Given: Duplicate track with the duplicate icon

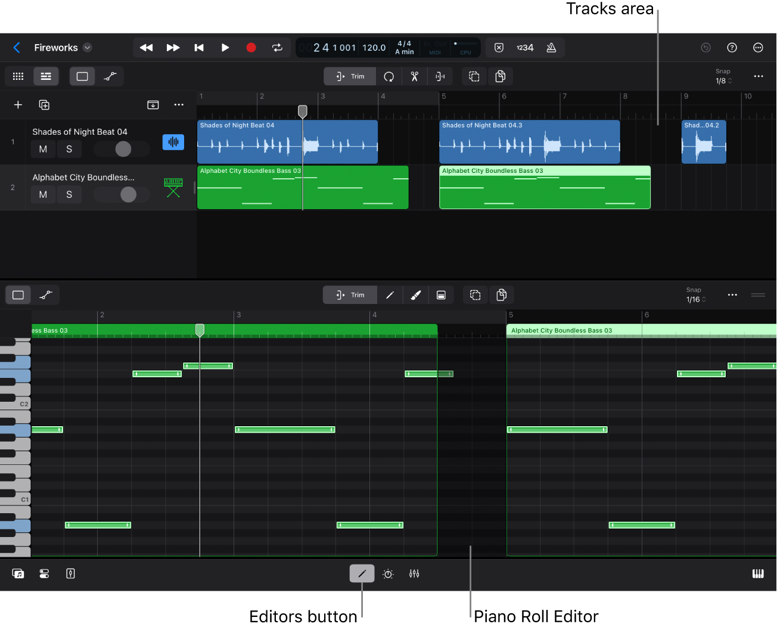Looking at the screenshot, I should point(44,105).
